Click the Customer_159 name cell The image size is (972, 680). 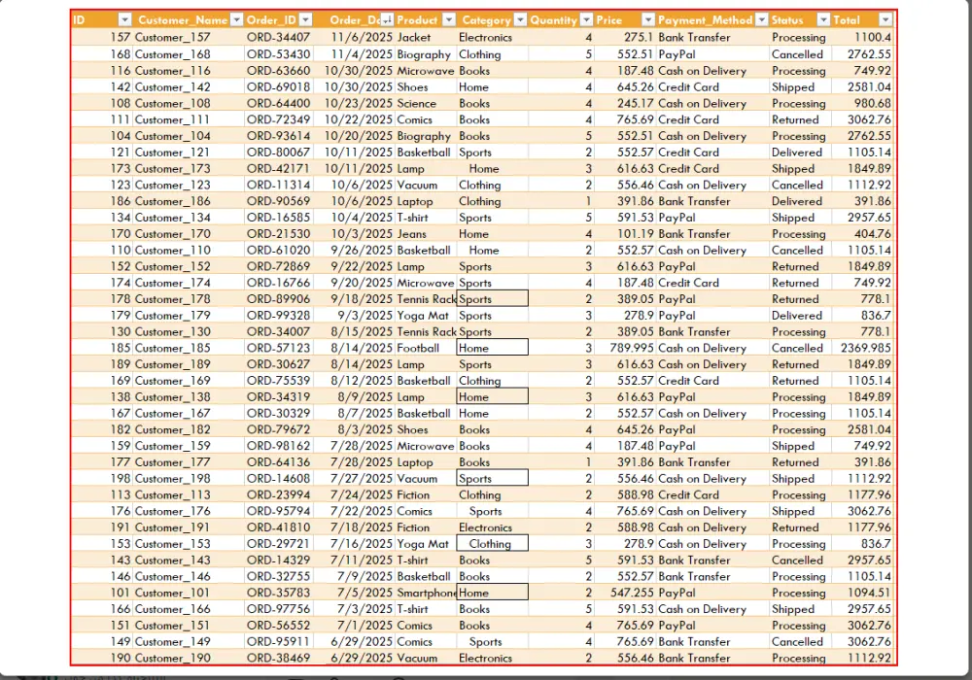[x=188, y=446]
